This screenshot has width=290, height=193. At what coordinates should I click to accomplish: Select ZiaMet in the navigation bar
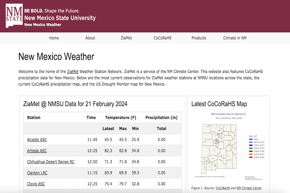click(x=126, y=38)
